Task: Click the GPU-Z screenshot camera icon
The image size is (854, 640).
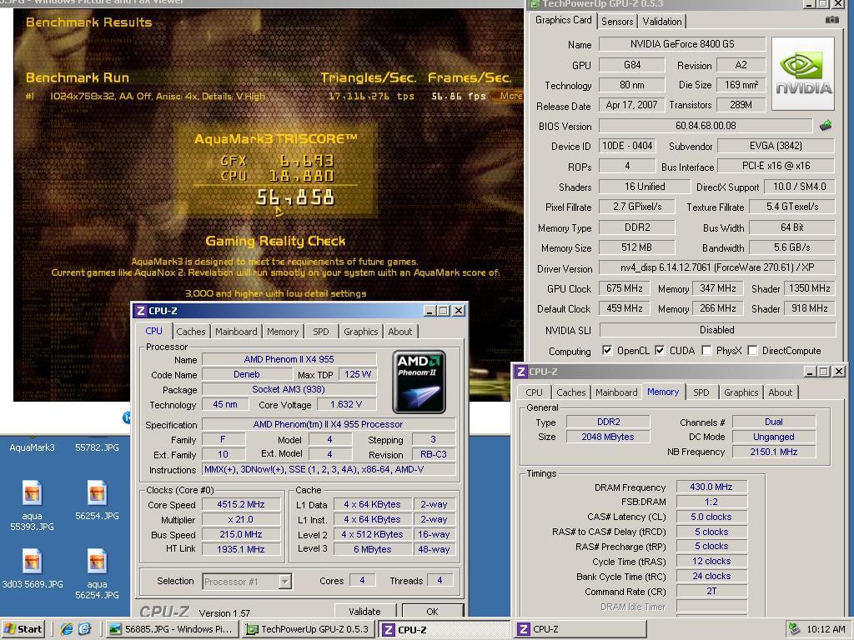Action: [x=831, y=20]
